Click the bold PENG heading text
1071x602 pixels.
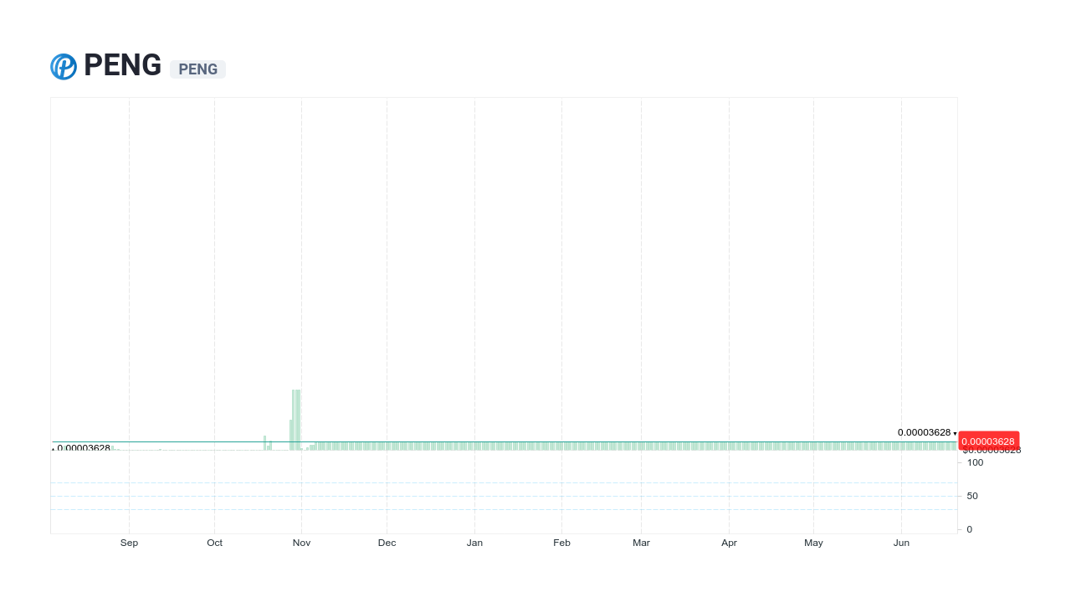[121, 64]
